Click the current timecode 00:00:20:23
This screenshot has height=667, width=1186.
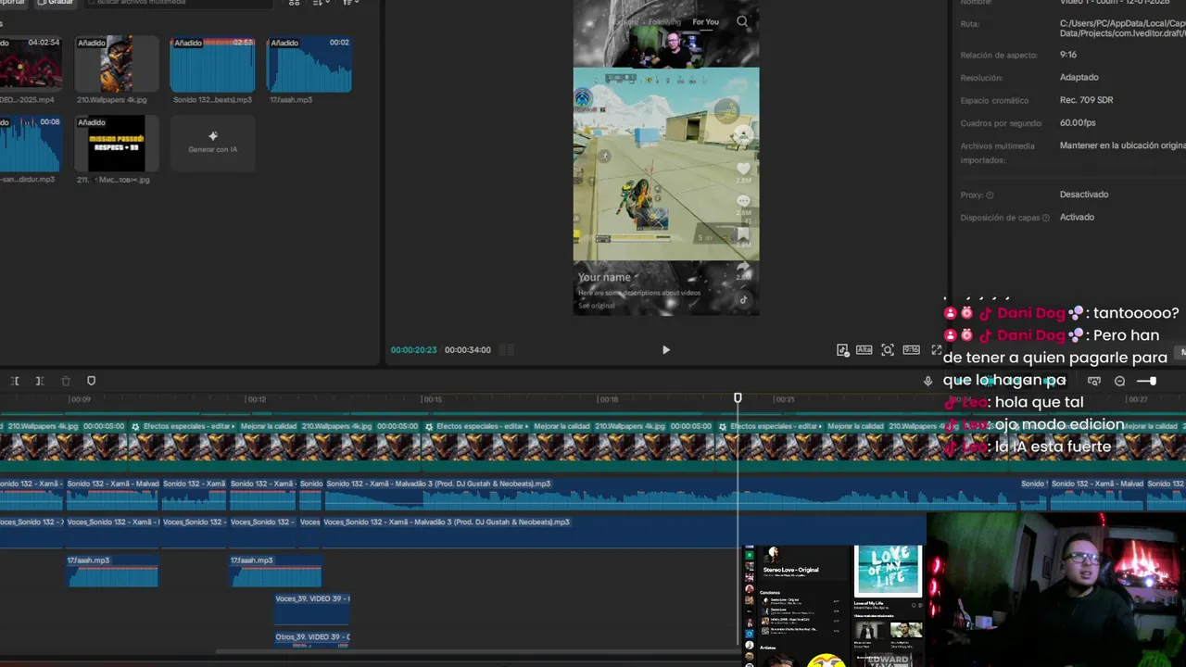pyautogui.click(x=413, y=350)
